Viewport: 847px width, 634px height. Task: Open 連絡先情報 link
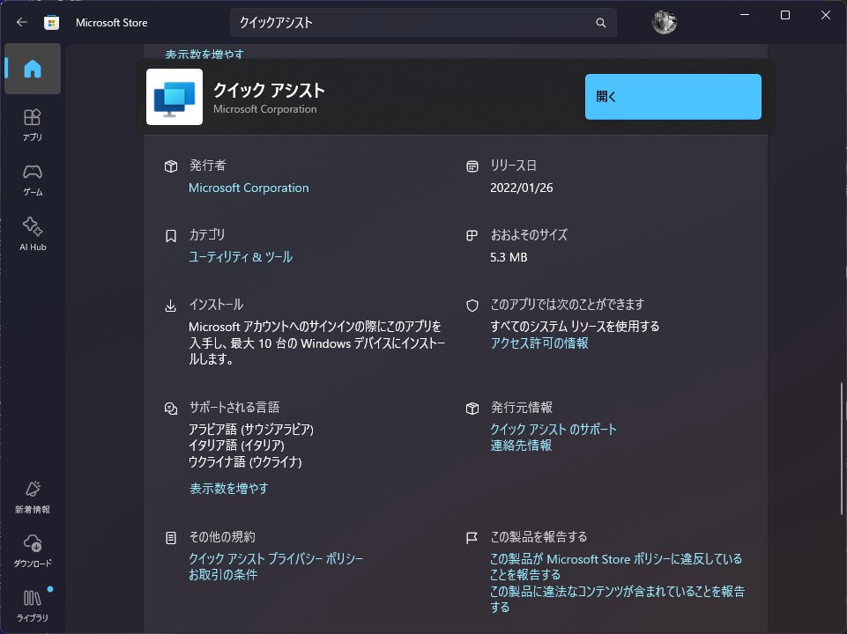point(521,446)
